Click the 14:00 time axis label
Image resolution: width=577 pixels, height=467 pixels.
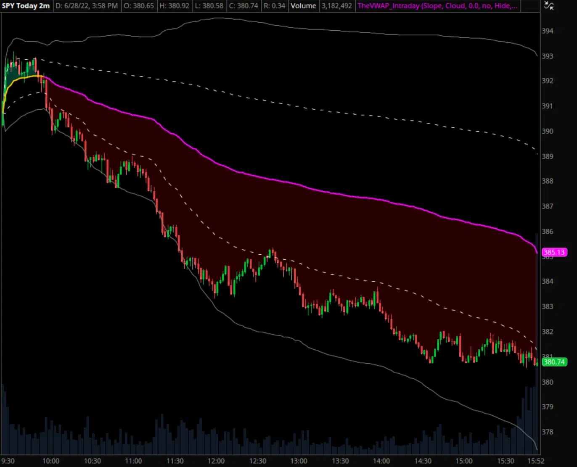coord(381,461)
